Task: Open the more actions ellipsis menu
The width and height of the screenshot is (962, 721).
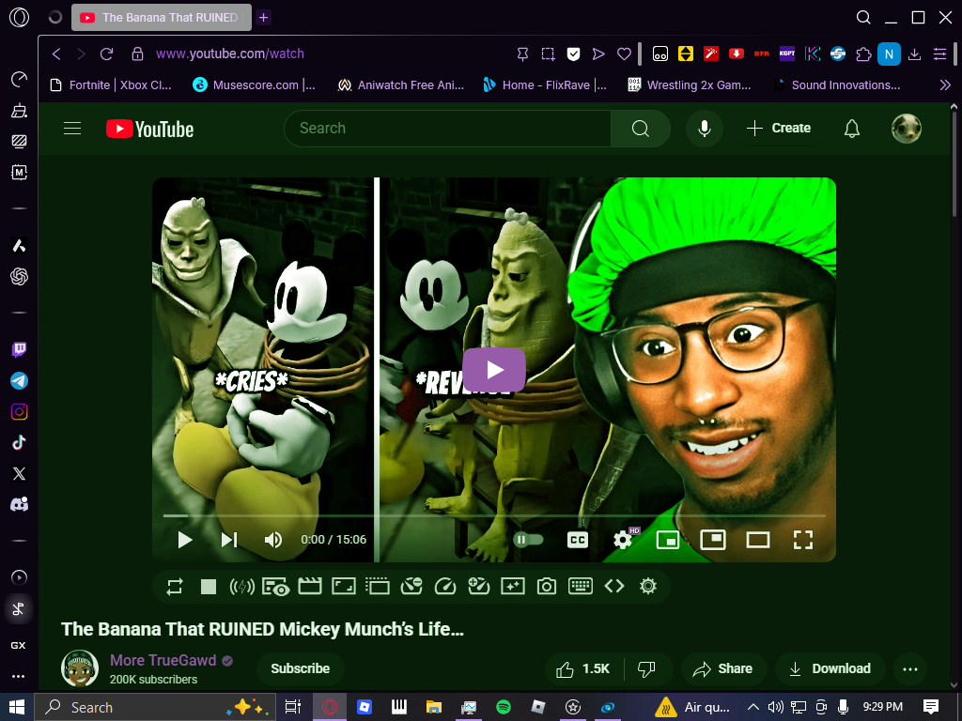Action: [909, 668]
